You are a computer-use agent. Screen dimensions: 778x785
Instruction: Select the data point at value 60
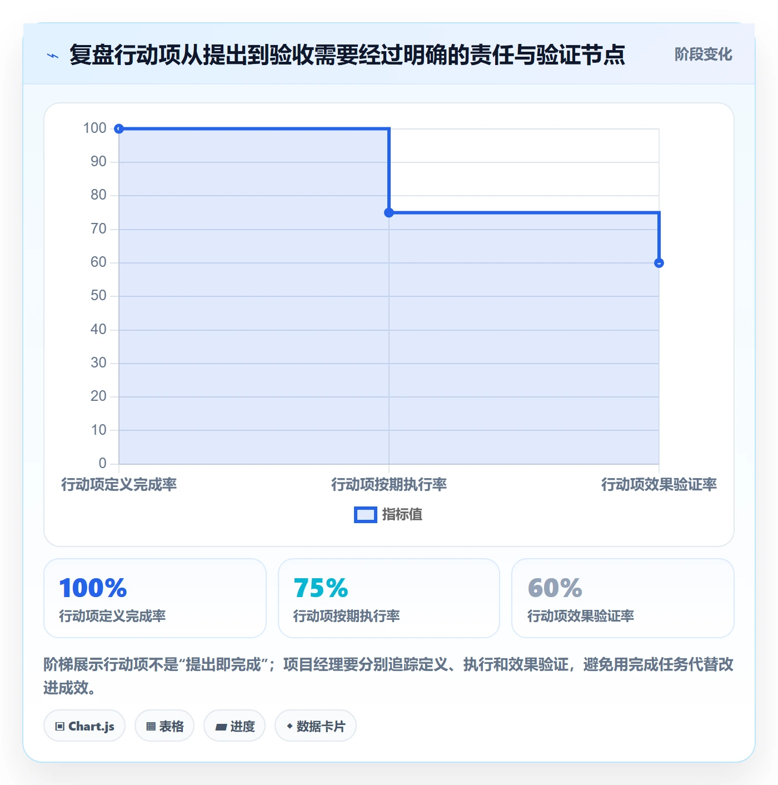(x=659, y=263)
